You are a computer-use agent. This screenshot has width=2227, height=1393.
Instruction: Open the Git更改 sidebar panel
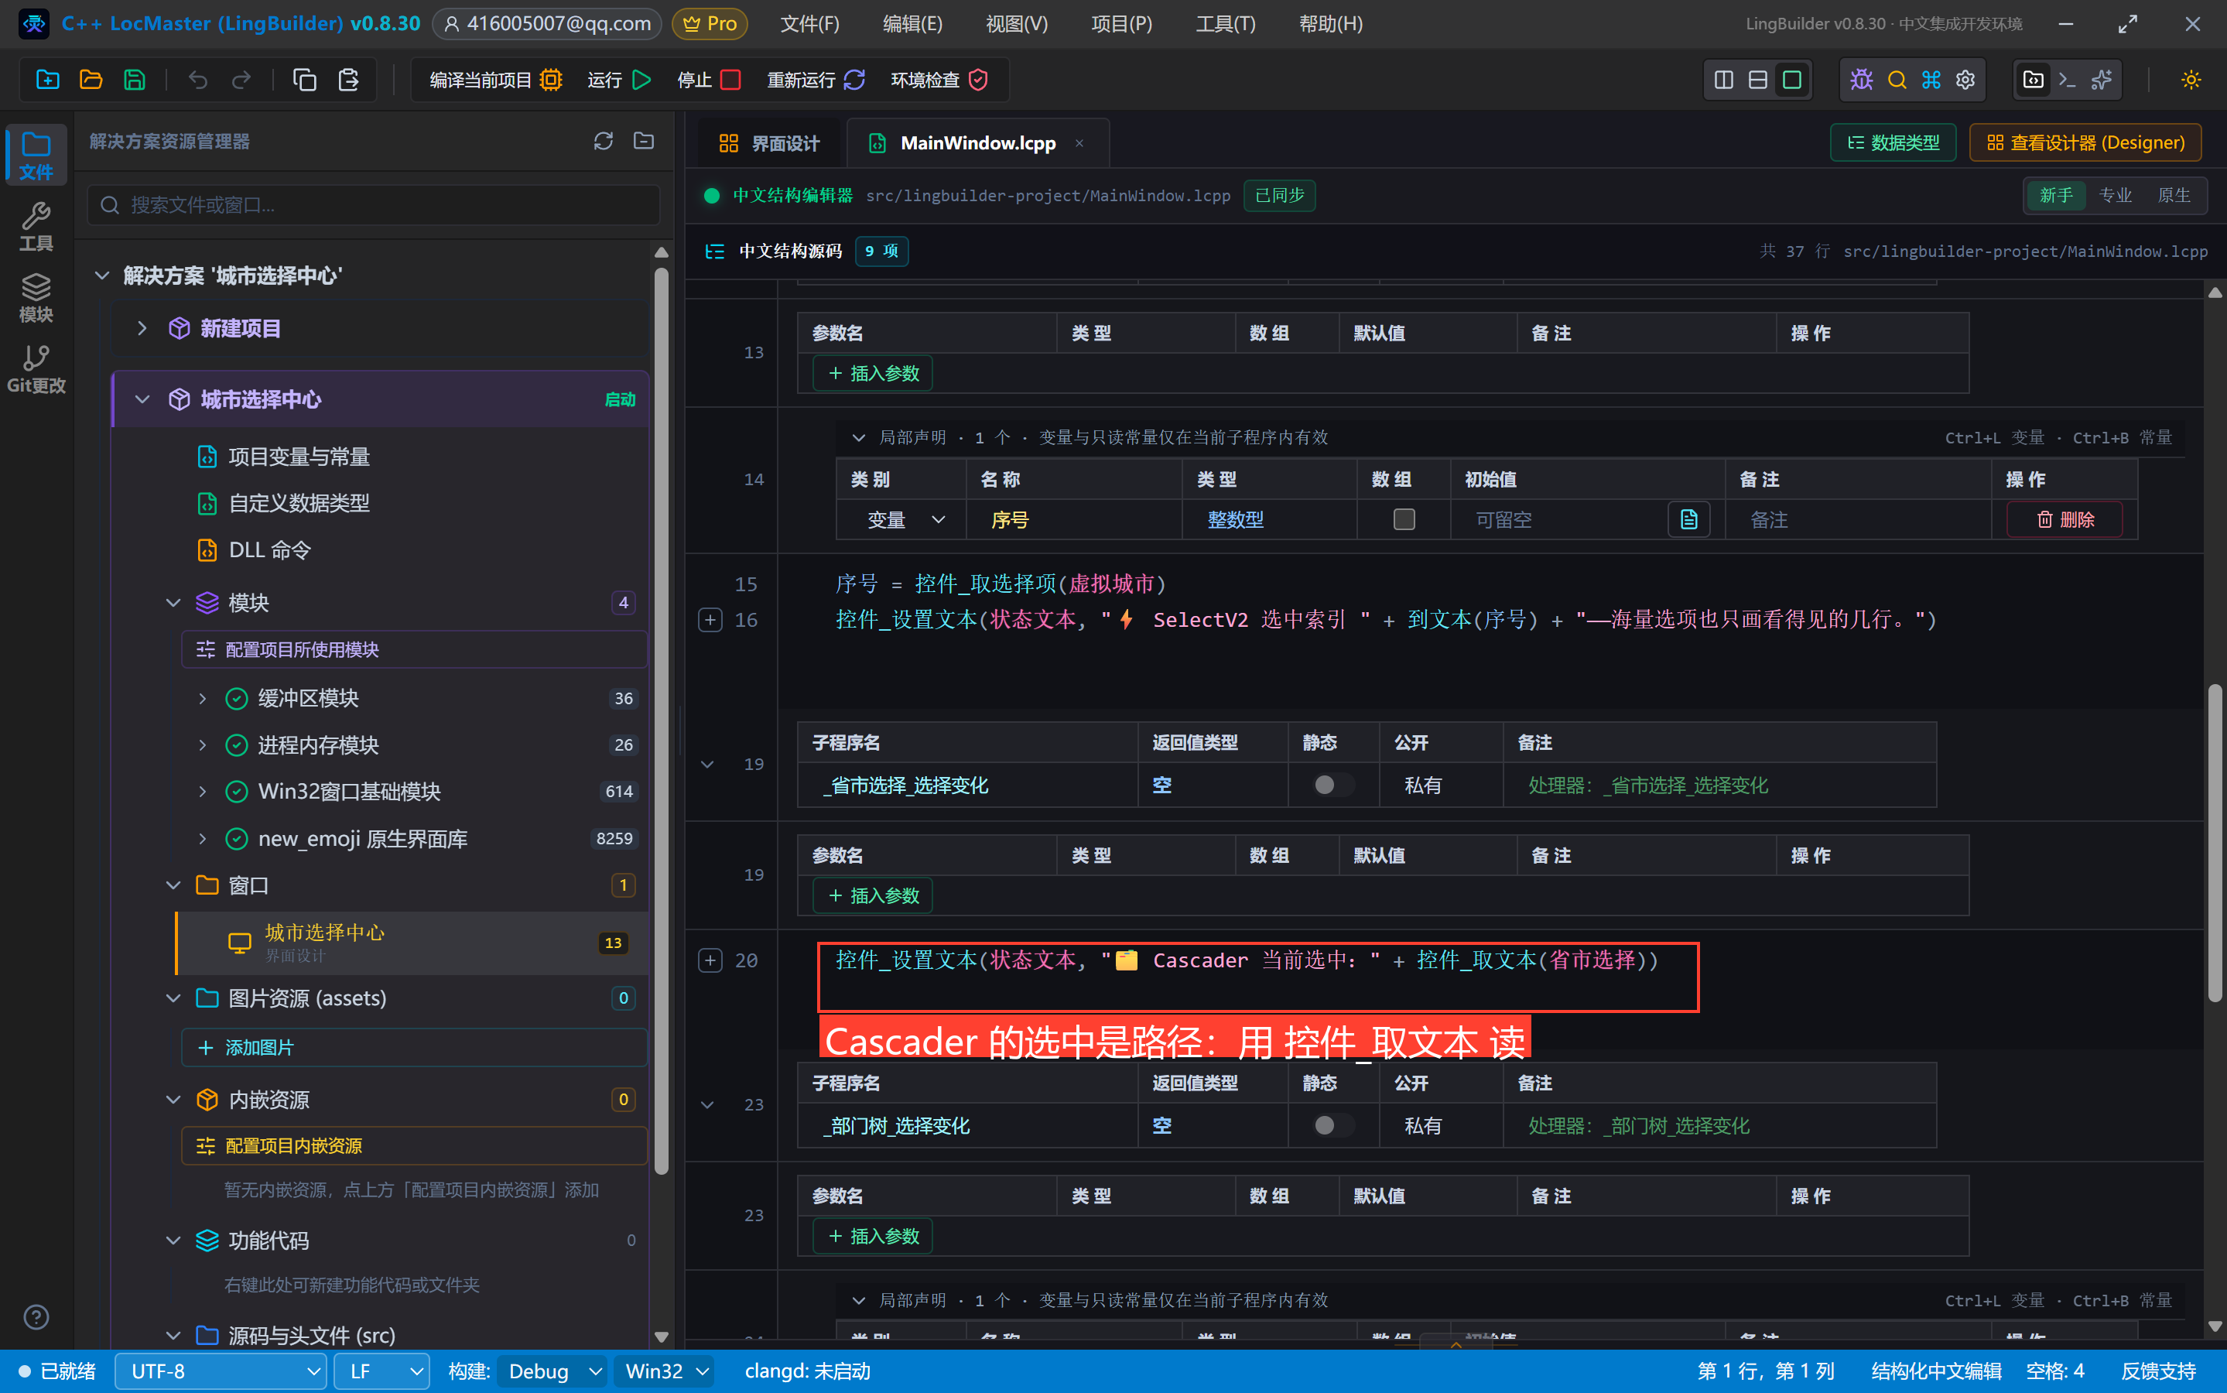pos(36,368)
